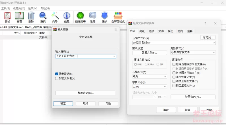226x125 pixels.
Task: Open the Options (选项) menu
Action: 33,8
